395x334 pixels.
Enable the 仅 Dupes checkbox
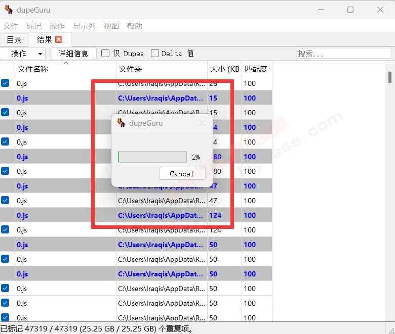[105, 53]
